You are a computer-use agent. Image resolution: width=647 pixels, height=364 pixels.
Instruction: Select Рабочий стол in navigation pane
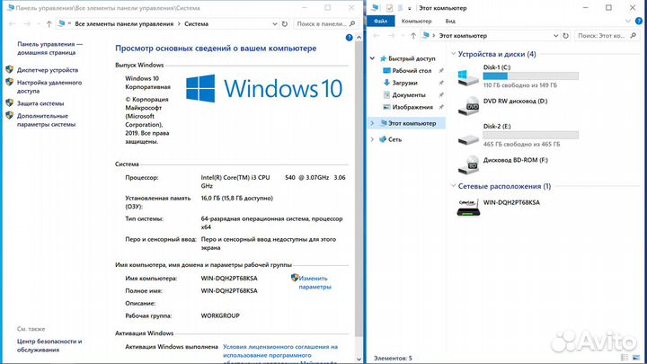coord(412,71)
